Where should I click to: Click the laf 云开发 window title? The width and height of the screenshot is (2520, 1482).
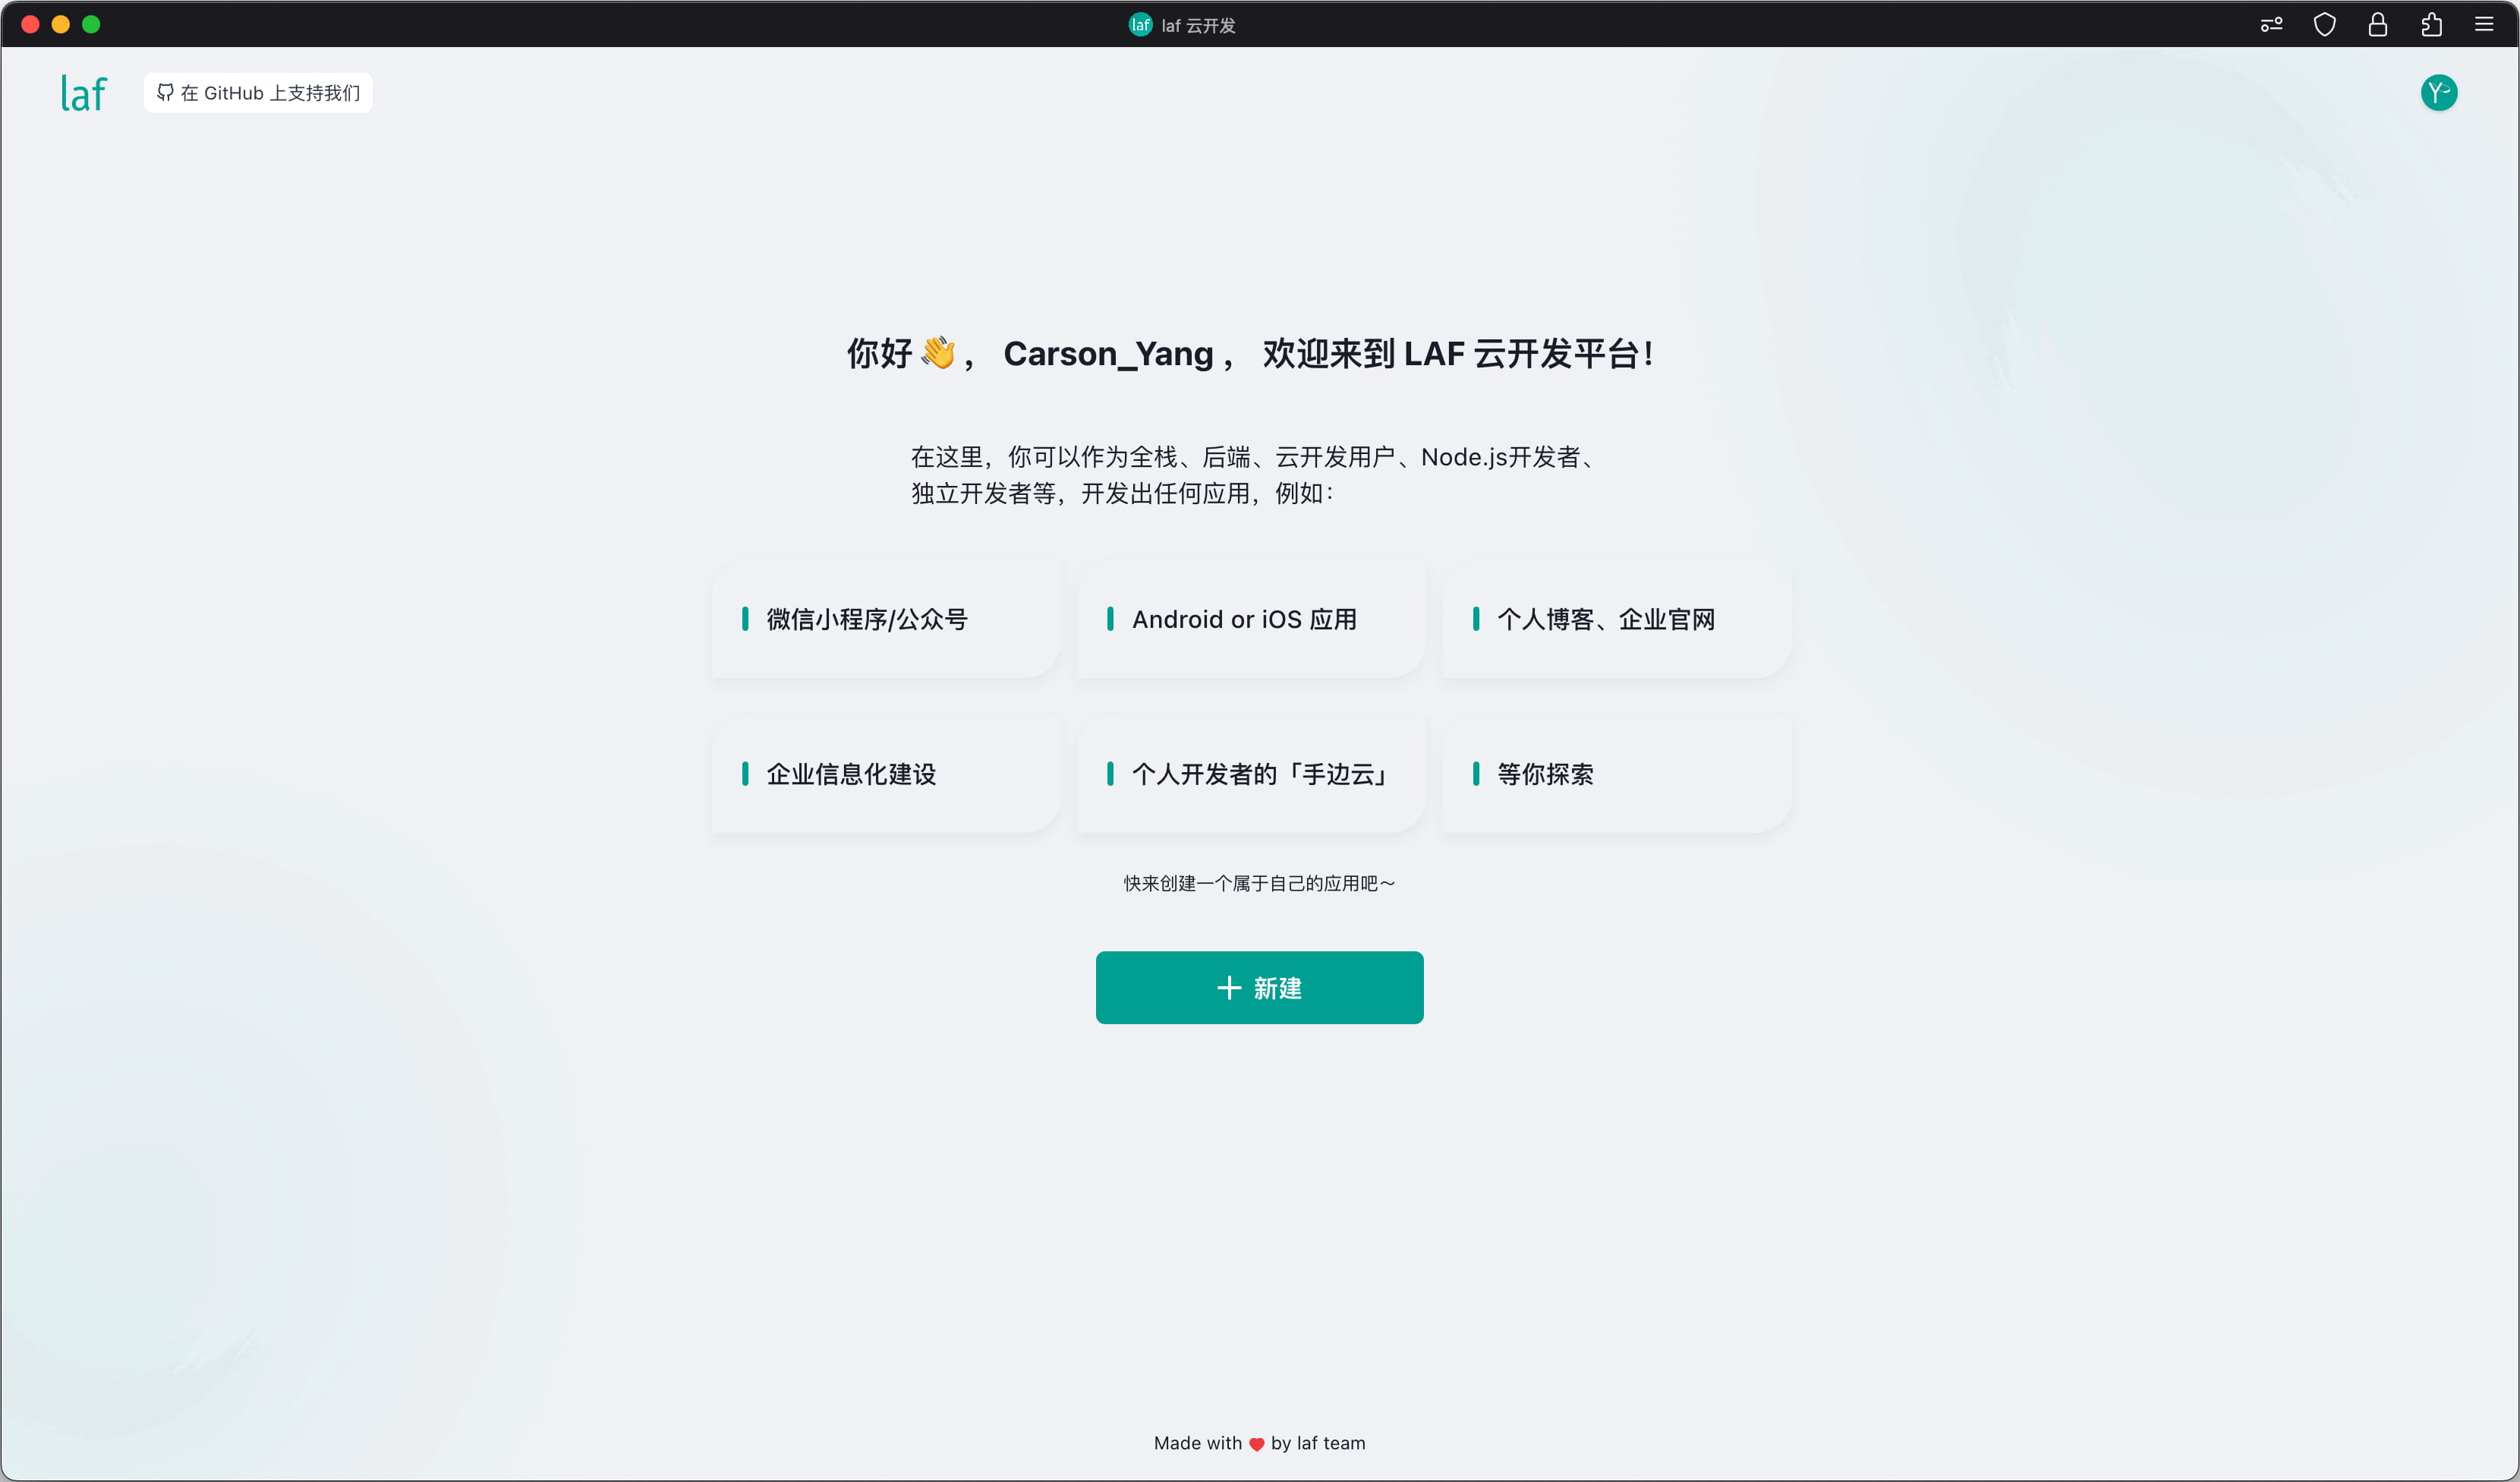pyautogui.click(x=1198, y=26)
